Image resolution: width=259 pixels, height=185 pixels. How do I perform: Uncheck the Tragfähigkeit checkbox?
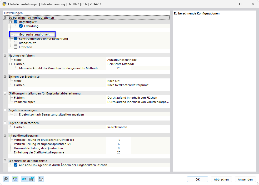pos(16,22)
